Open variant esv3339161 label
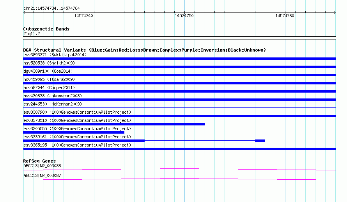The image size is (347, 202). coord(77,137)
